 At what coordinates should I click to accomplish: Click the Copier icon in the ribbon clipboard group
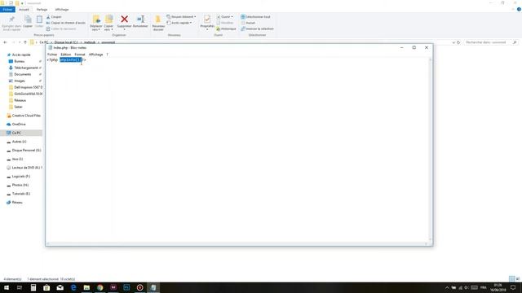point(28,20)
